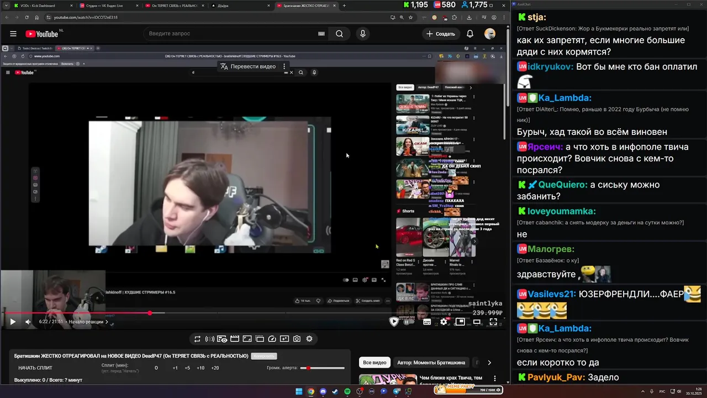Click the Создать create button
Viewport: 707px width, 398px height.
440,34
